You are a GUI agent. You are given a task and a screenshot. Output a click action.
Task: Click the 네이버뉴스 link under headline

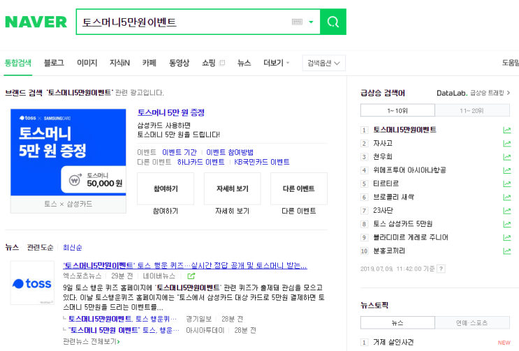pyautogui.click(x=159, y=276)
